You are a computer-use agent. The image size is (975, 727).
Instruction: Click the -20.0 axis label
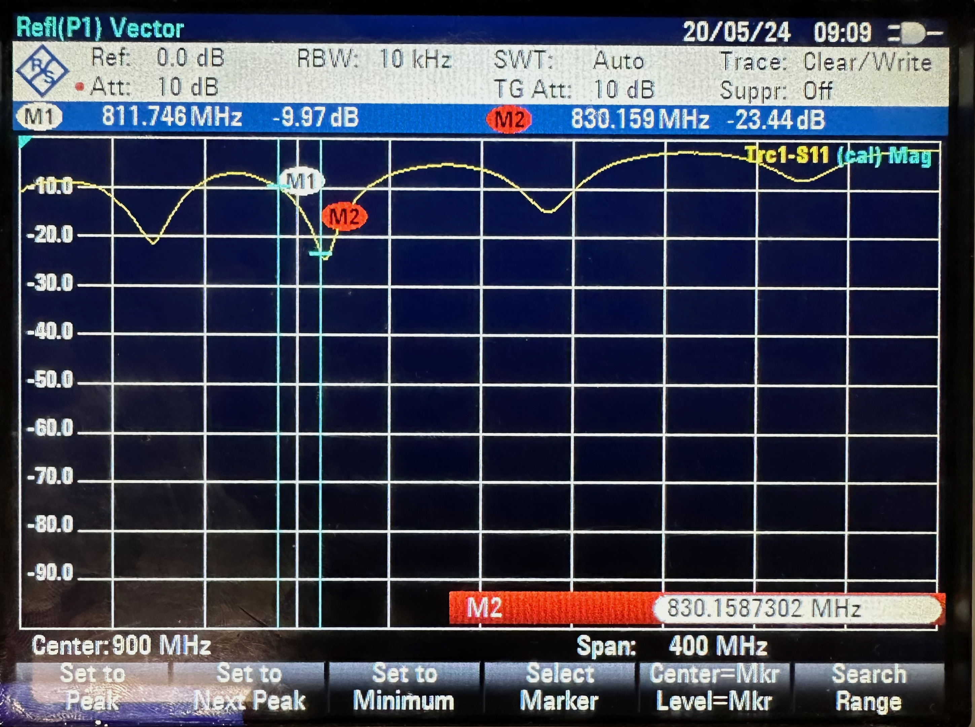point(50,235)
